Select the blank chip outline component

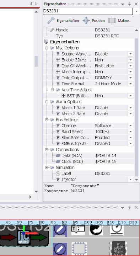pyautogui.click(x=79, y=249)
